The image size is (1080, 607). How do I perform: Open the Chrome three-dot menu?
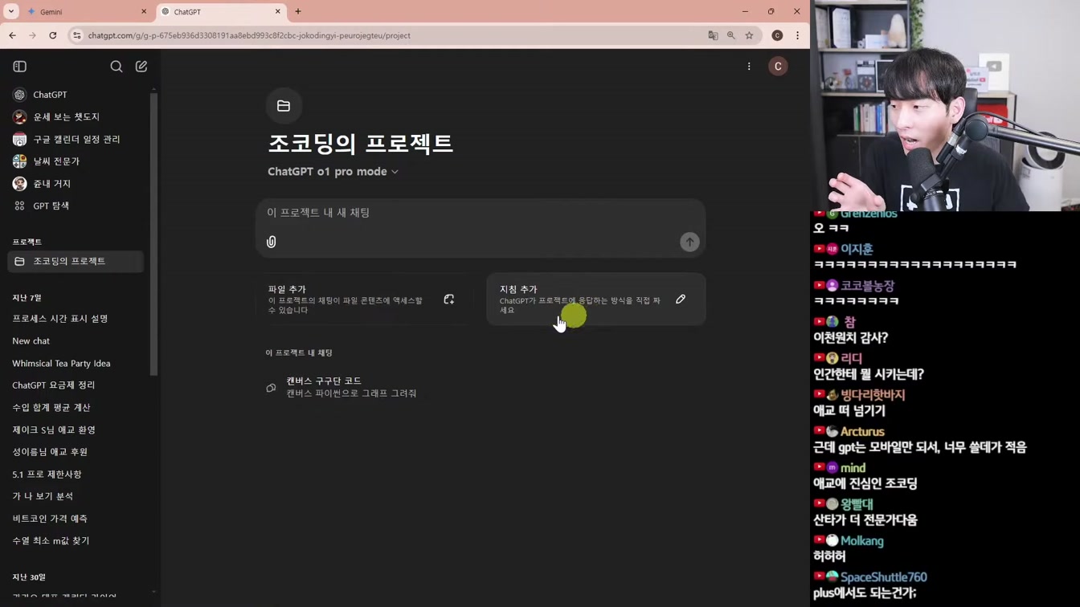[797, 35]
